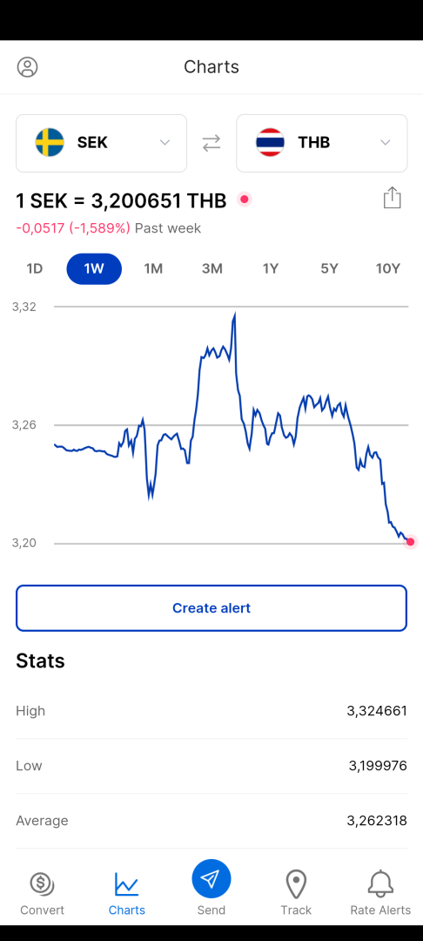Click the Create alert button

tap(211, 608)
